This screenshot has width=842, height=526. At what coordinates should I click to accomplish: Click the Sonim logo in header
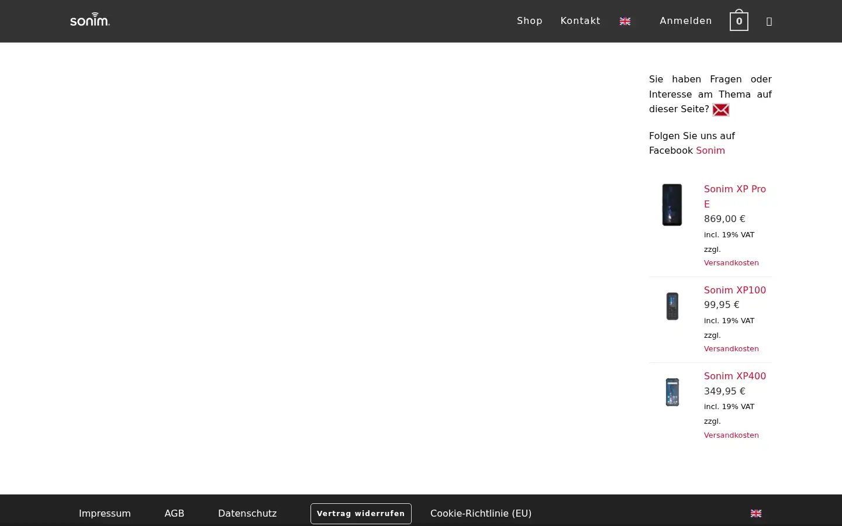coord(90,20)
